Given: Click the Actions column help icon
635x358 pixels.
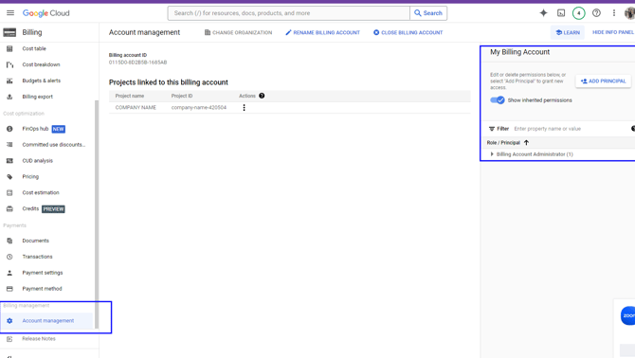Looking at the screenshot, I should click(262, 96).
